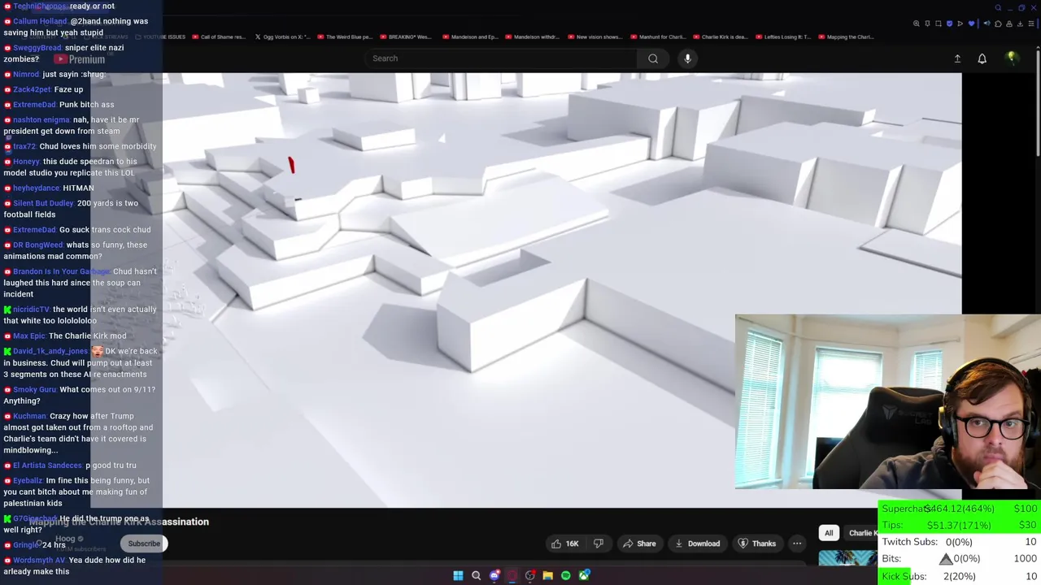Image resolution: width=1041 pixels, height=585 pixels.
Task: Click the 'Kick Subs' goal row
Action: pyautogui.click(x=960, y=576)
